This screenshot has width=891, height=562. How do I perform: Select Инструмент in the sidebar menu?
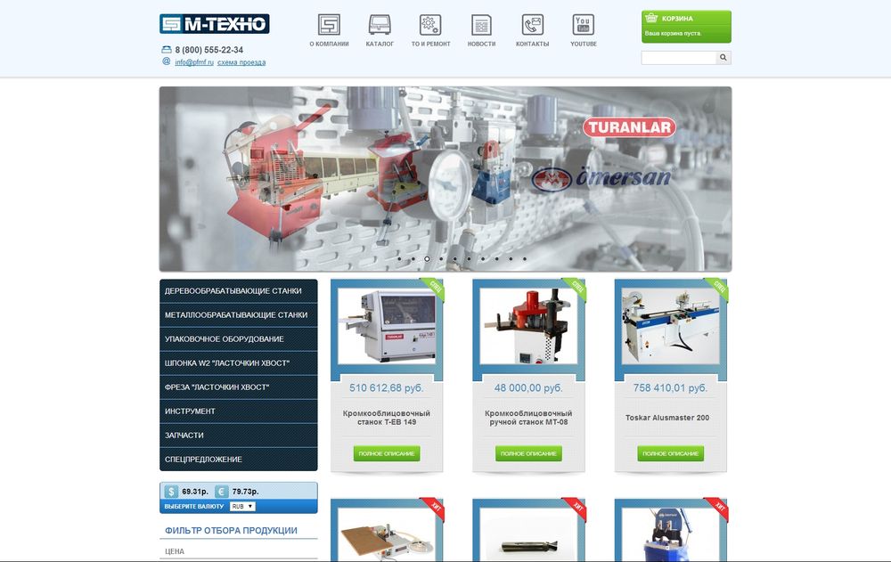[239, 411]
